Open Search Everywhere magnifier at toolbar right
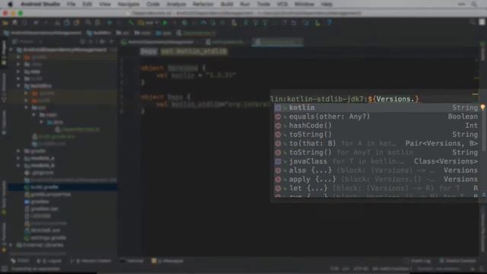Viewport: 487px width, 274px height. [x=473, y=22]
